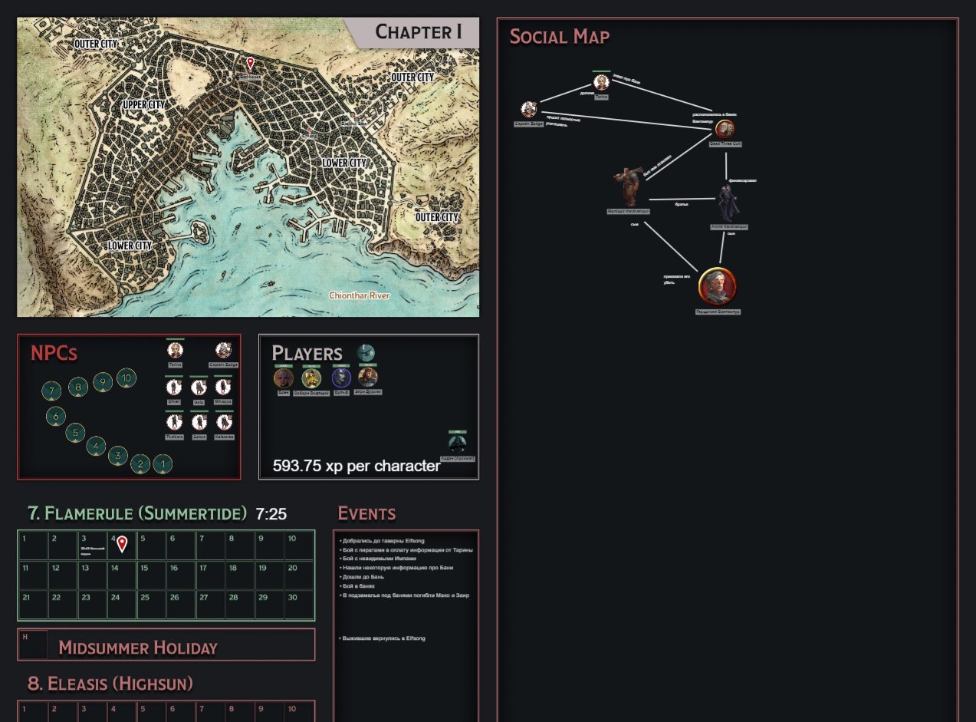
Task: Select the Amrik Vanthampur figure
Action: (x=728, y=203)
